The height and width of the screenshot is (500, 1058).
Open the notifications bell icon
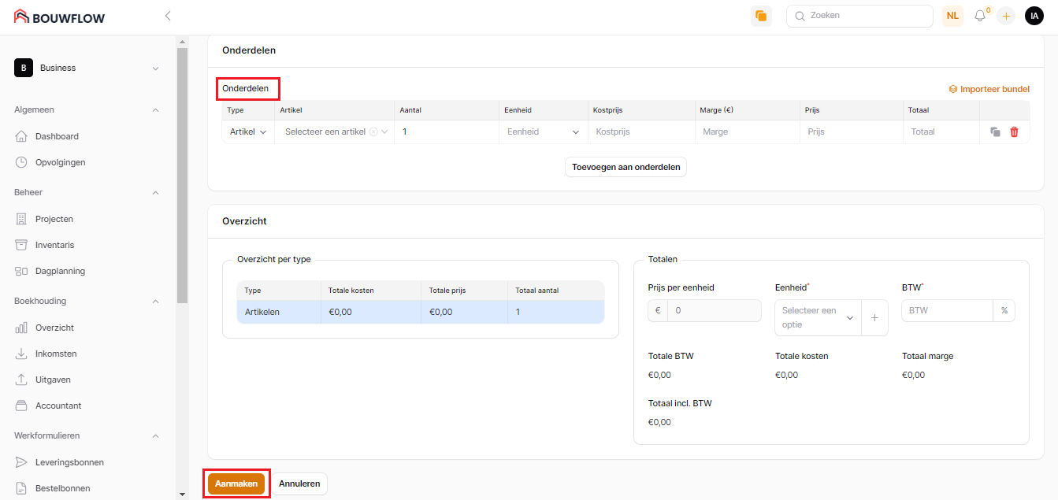(980, 16)
